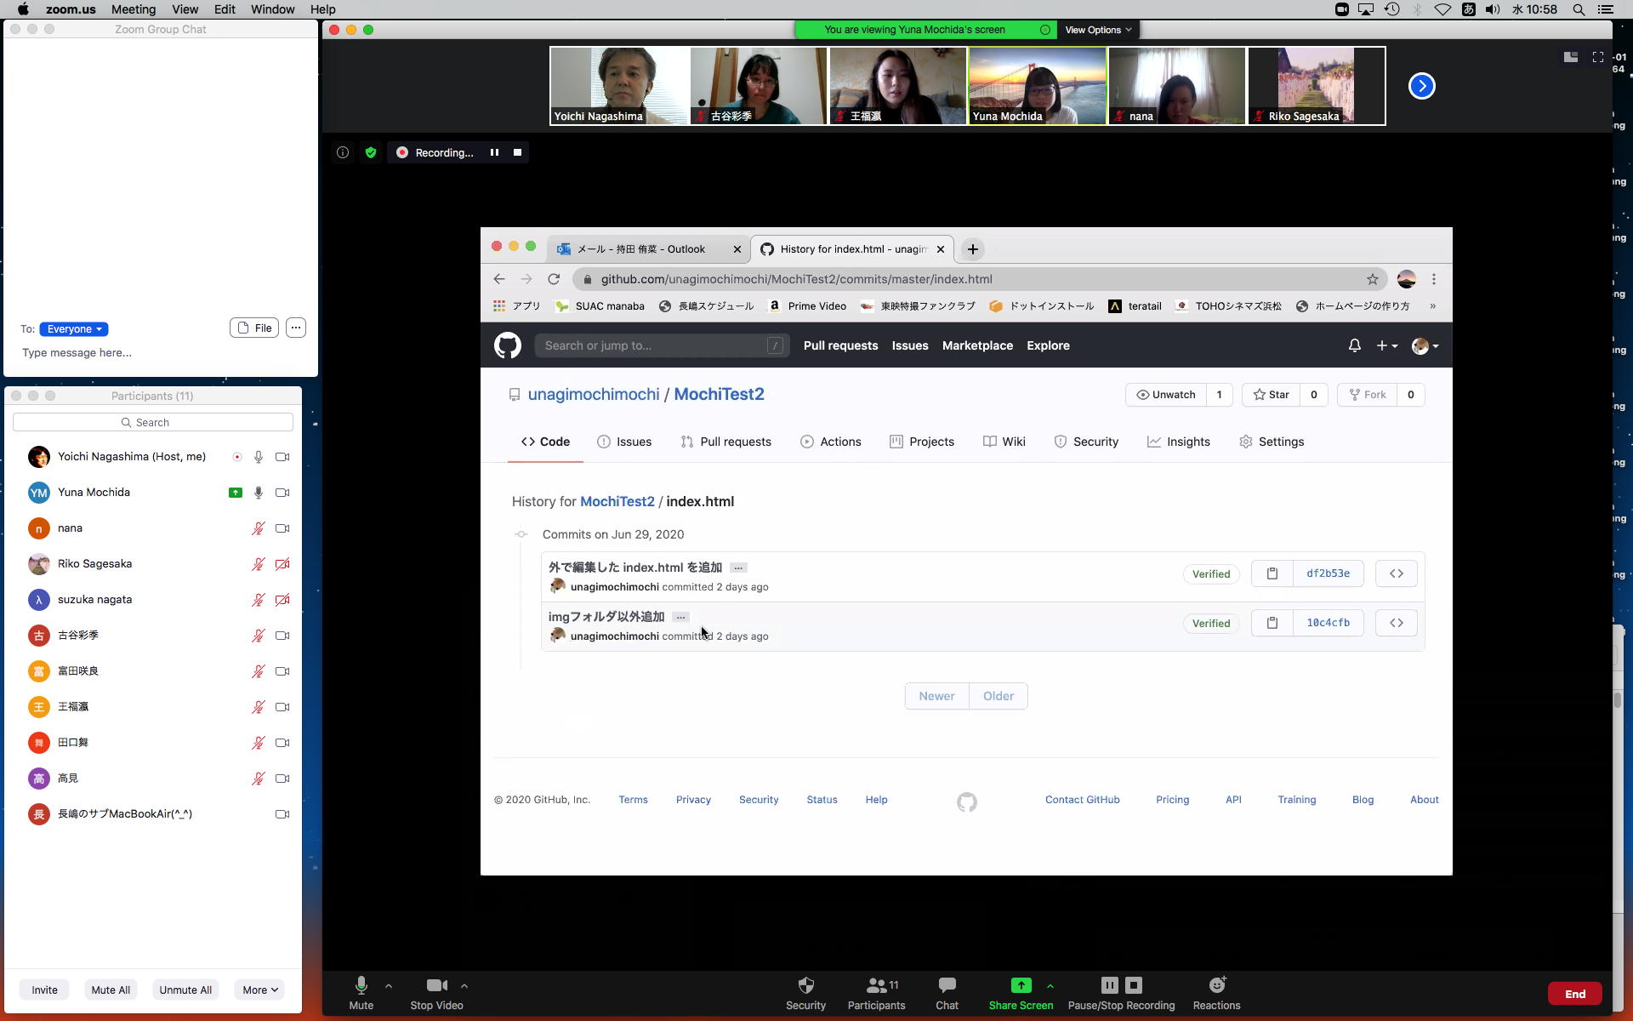Image resolution: width=1633 pixels, height=1021 pixels.
Task: Click the green Share Screen icon
Action: 1021,985
